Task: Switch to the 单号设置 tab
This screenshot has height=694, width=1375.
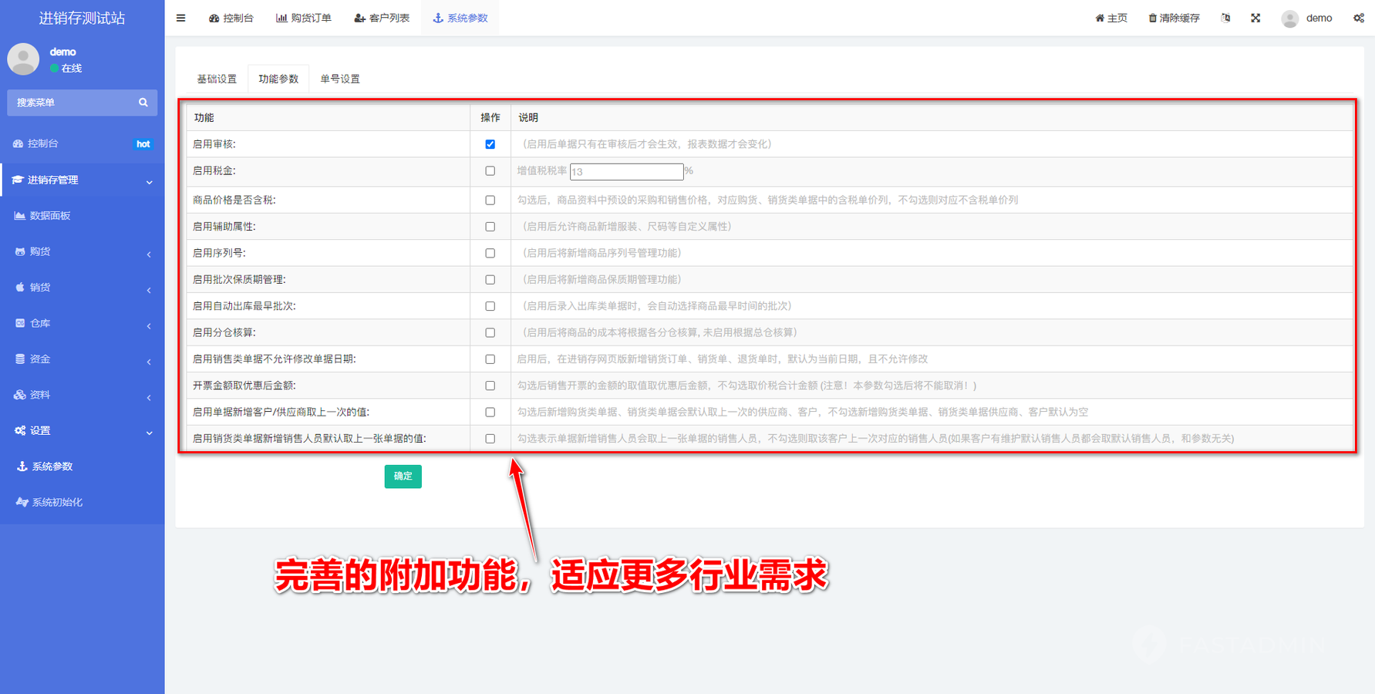Action: pyautogui.click(x=340, y=79)
